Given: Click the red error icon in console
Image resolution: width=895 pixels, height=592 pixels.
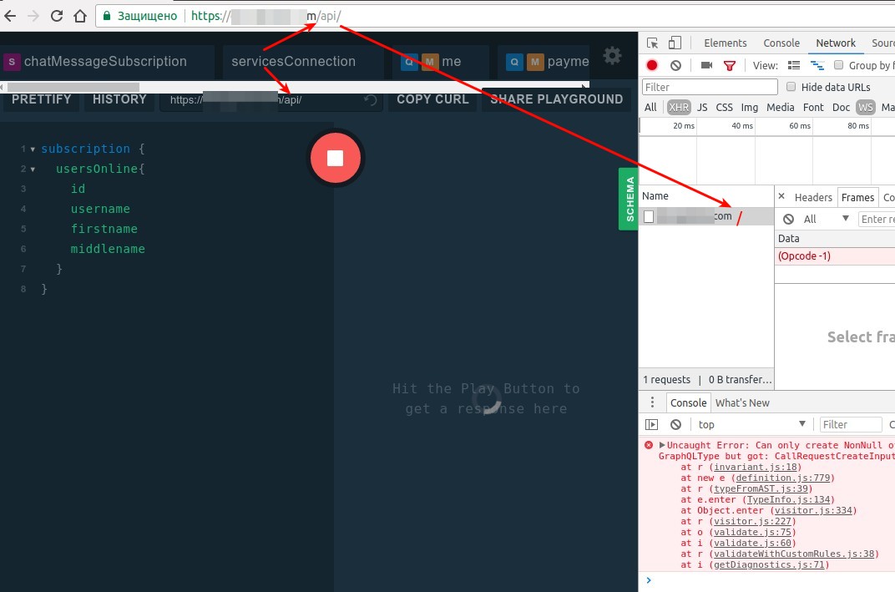Looking at the screenshot, I should point(649,445).
